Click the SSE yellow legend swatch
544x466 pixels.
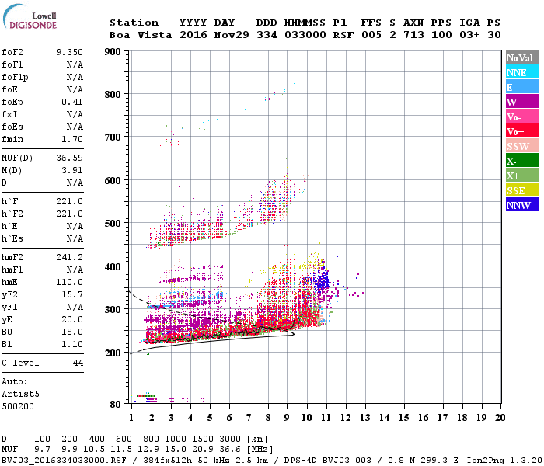tap(522, 190)
